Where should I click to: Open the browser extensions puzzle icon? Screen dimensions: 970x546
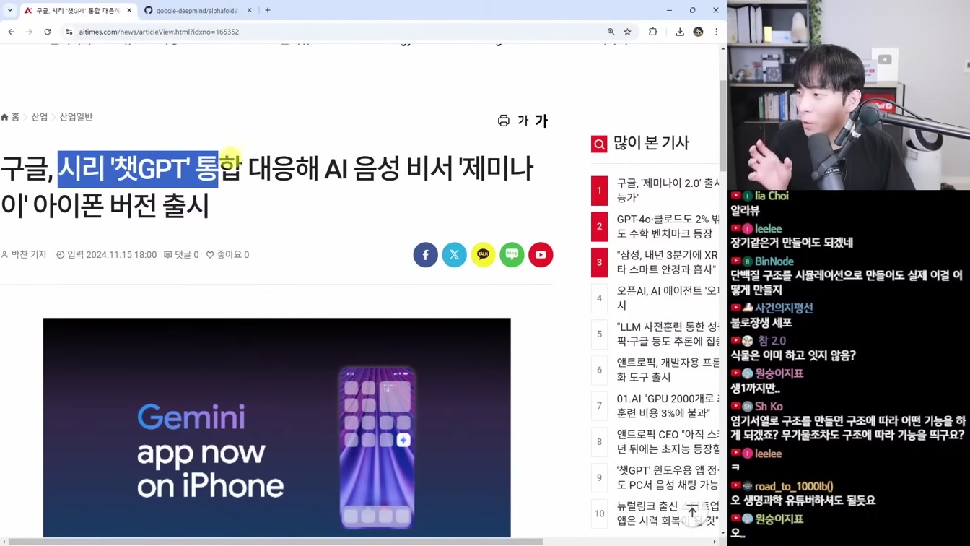(653, 32)
